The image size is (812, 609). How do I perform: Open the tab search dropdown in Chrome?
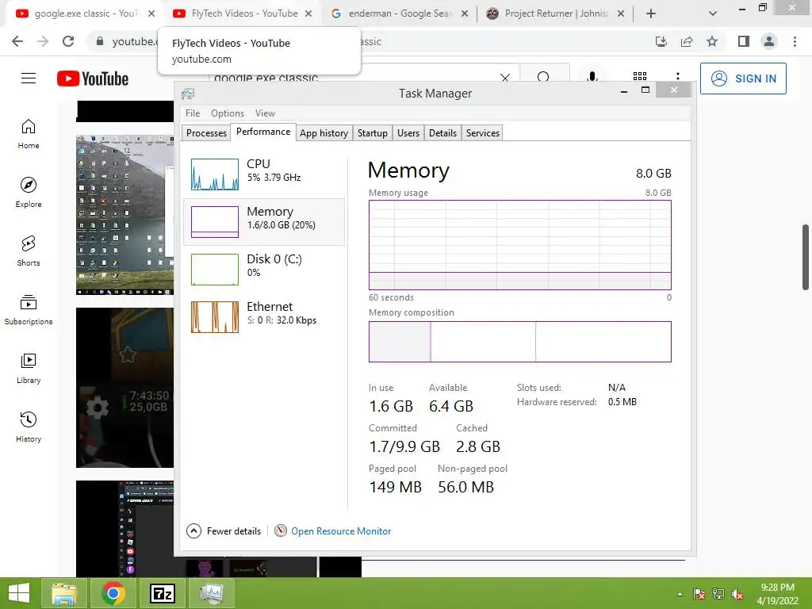coord(713,13)
